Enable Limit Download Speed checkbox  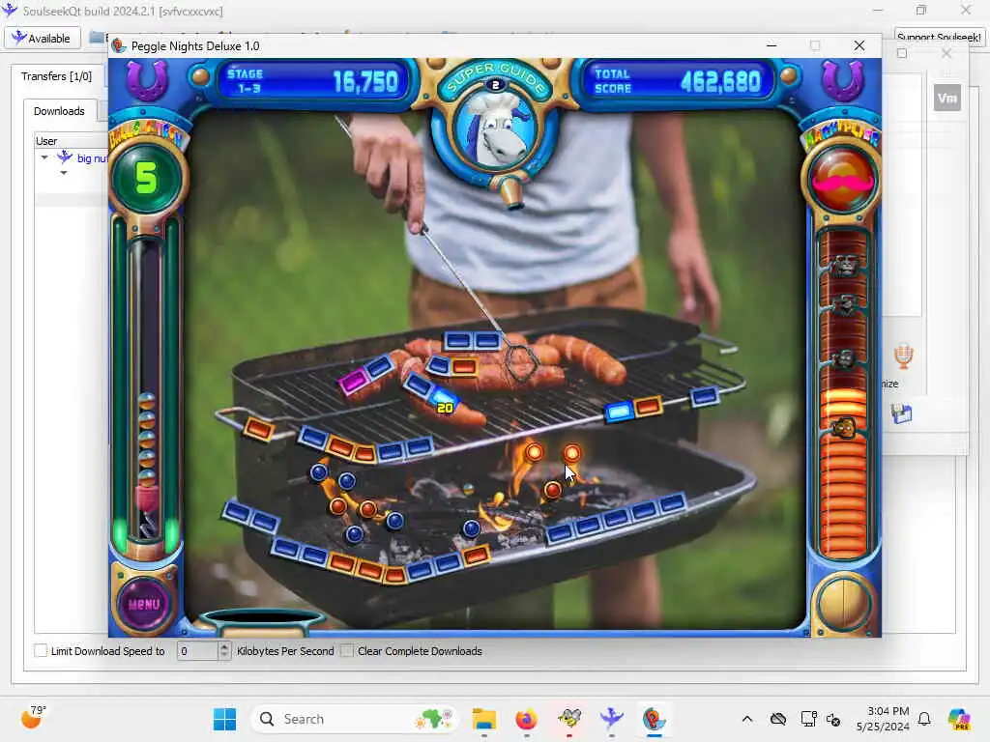point(41,650)
